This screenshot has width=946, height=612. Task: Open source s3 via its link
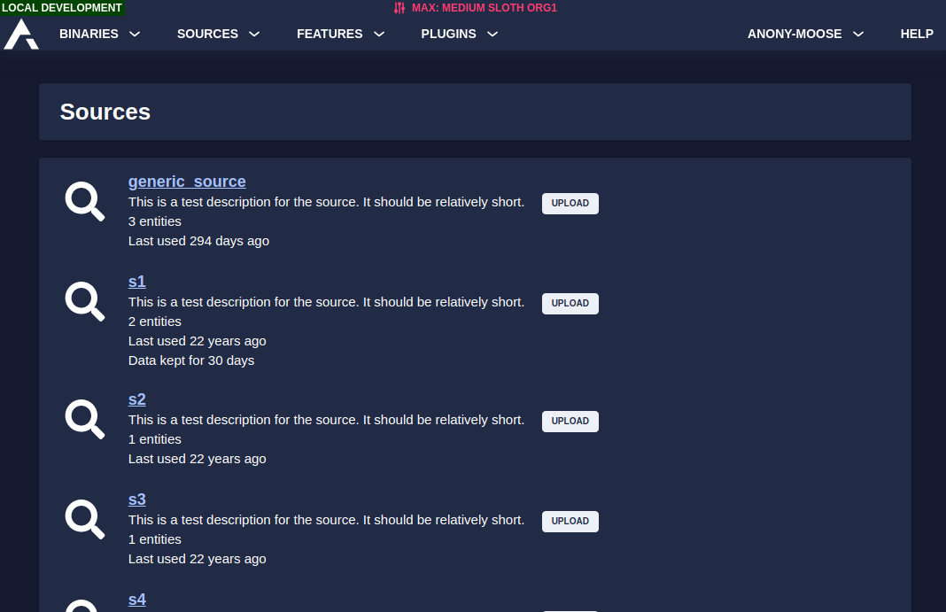[136, 500]
